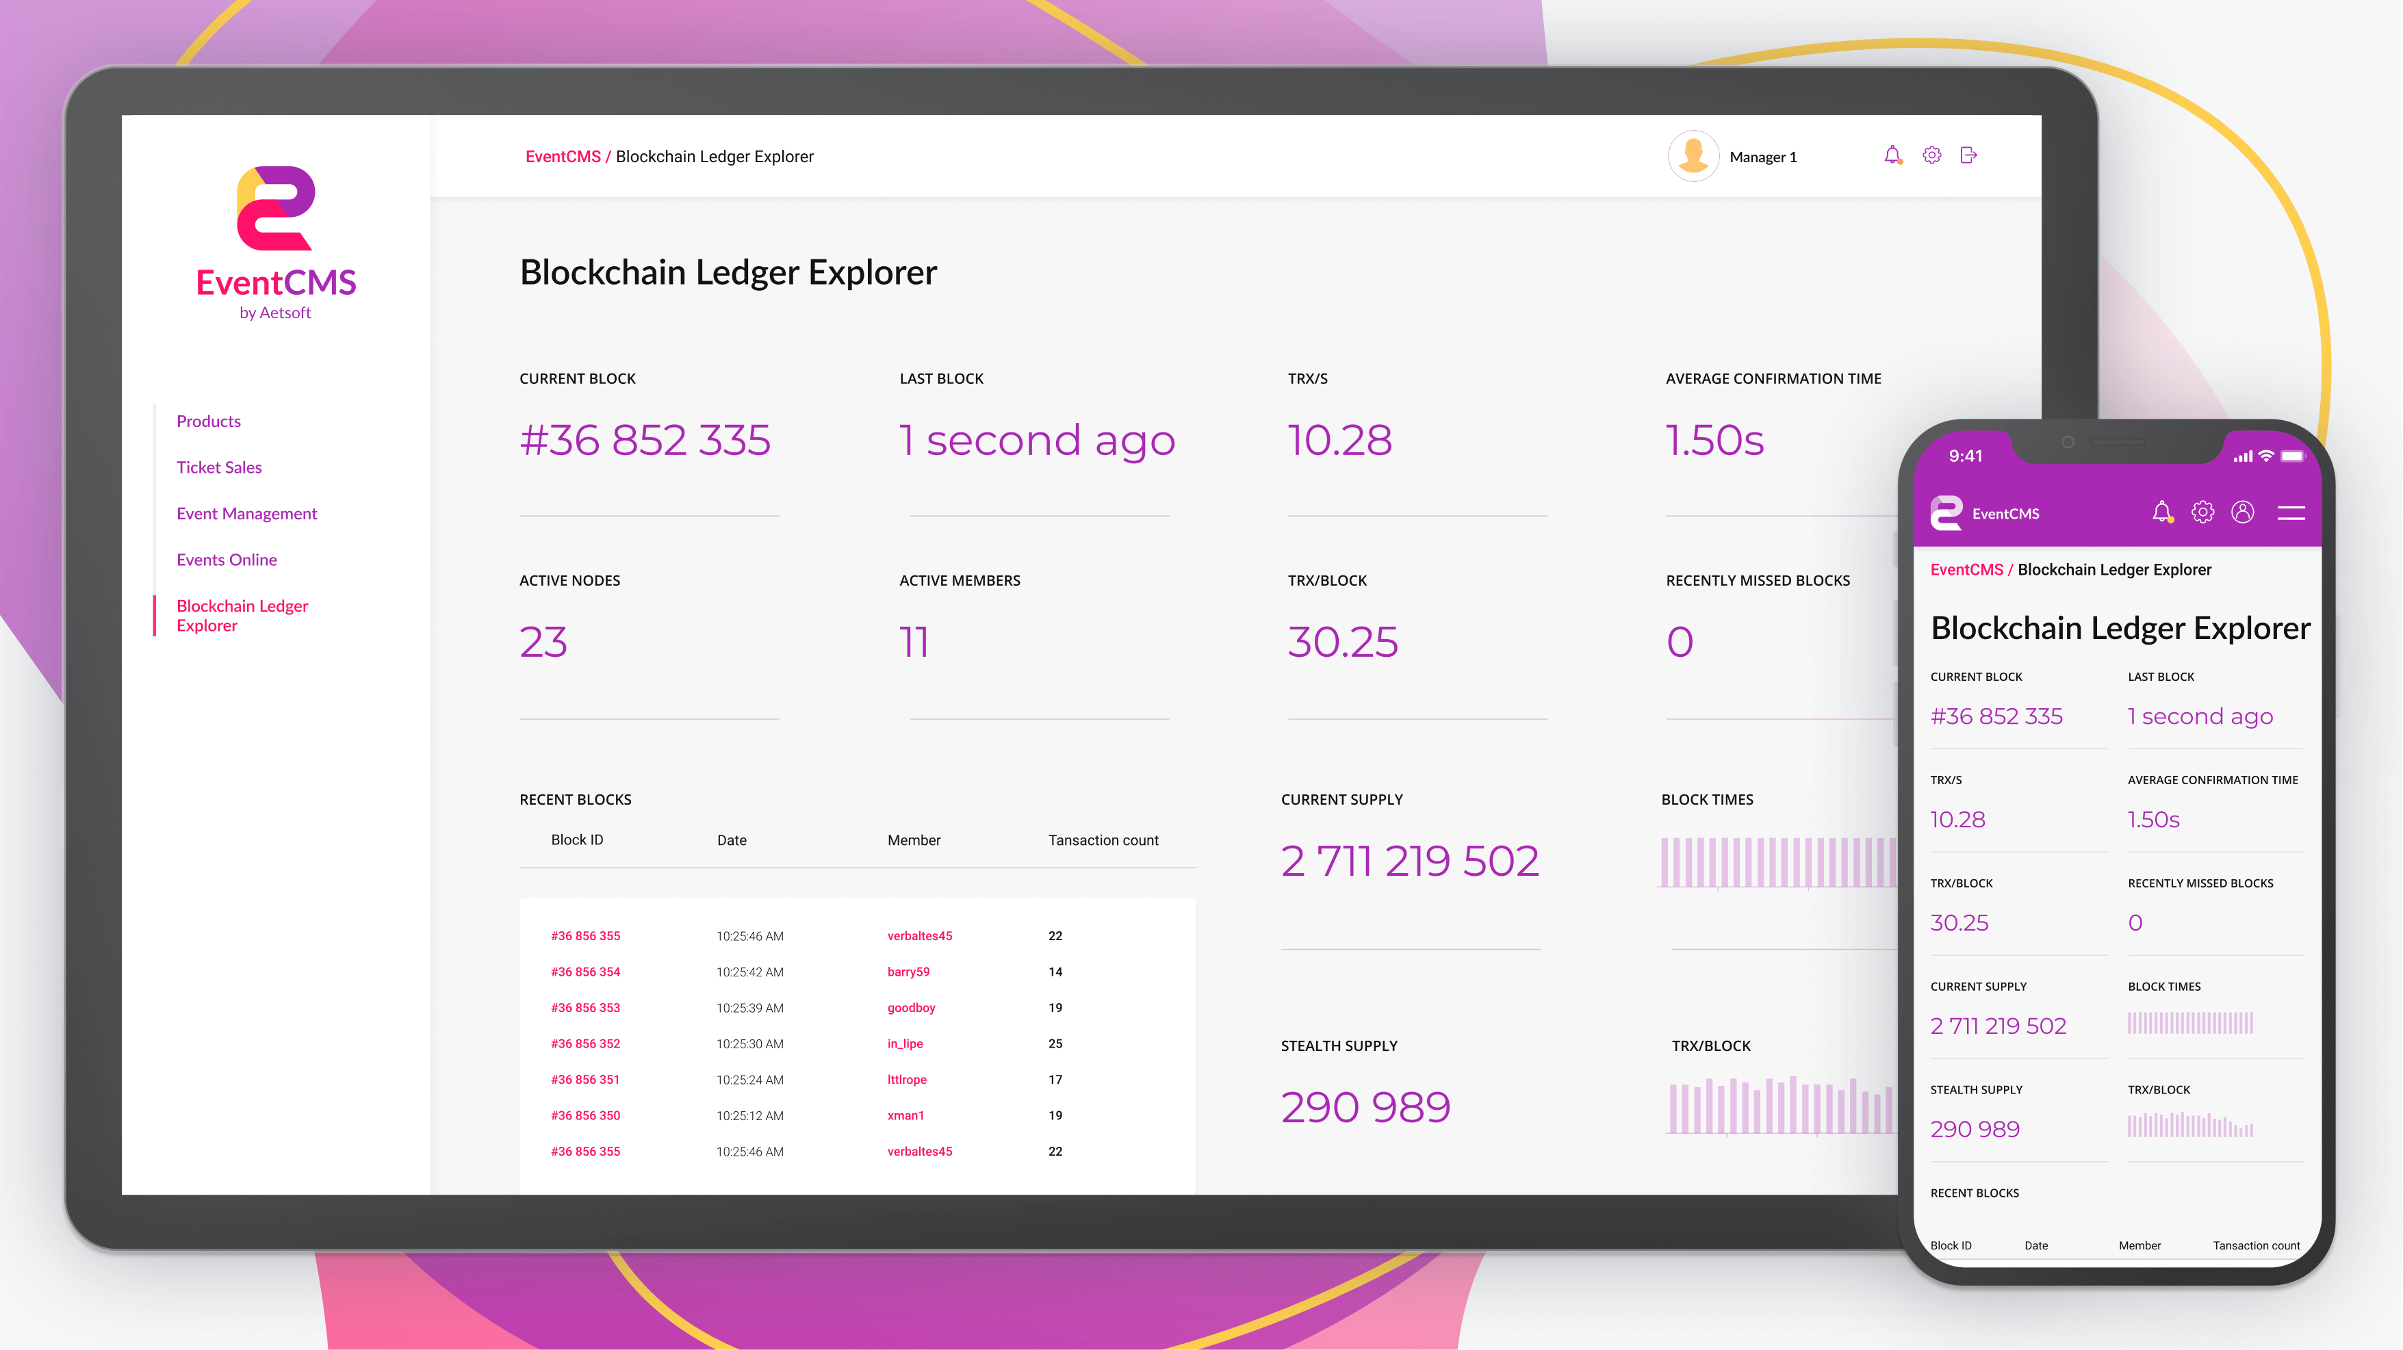Click the Tansaction count column header

click(1103, 840)
